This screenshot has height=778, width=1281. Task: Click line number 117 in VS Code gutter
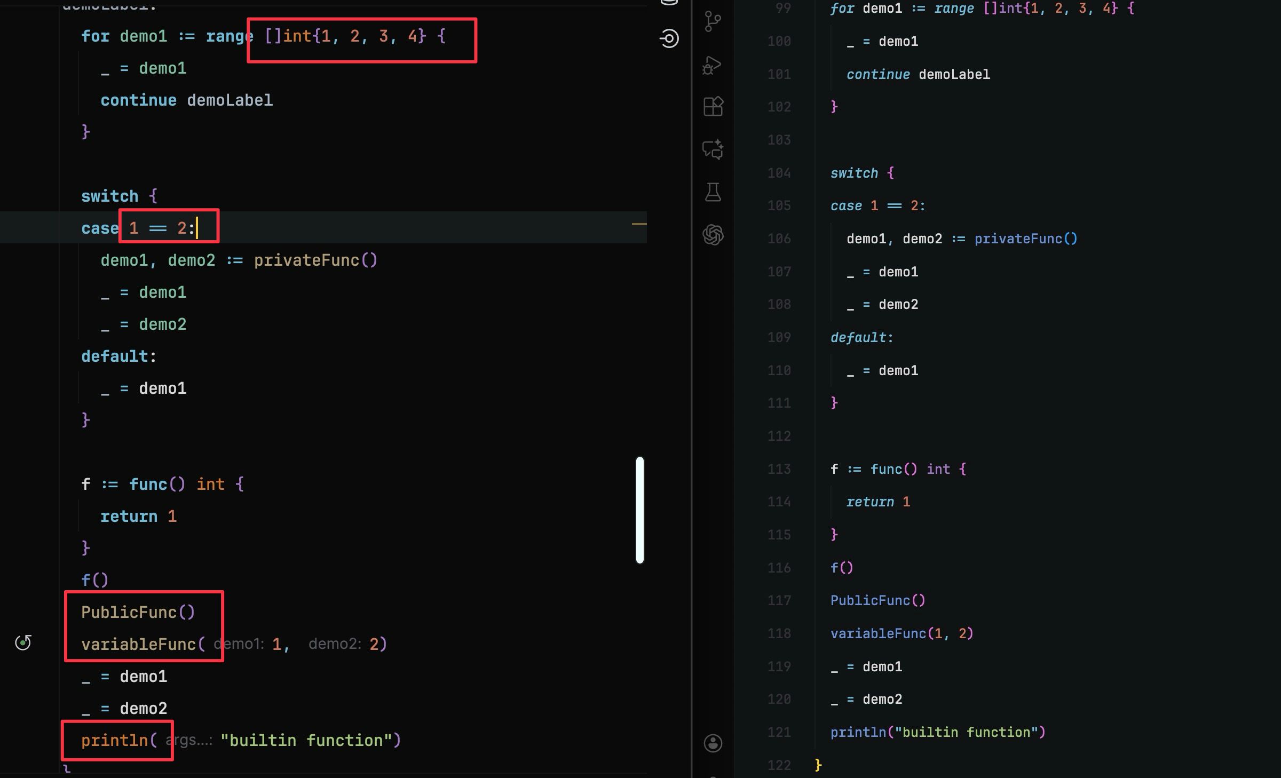pyautogui.click(x=779, y=601)
